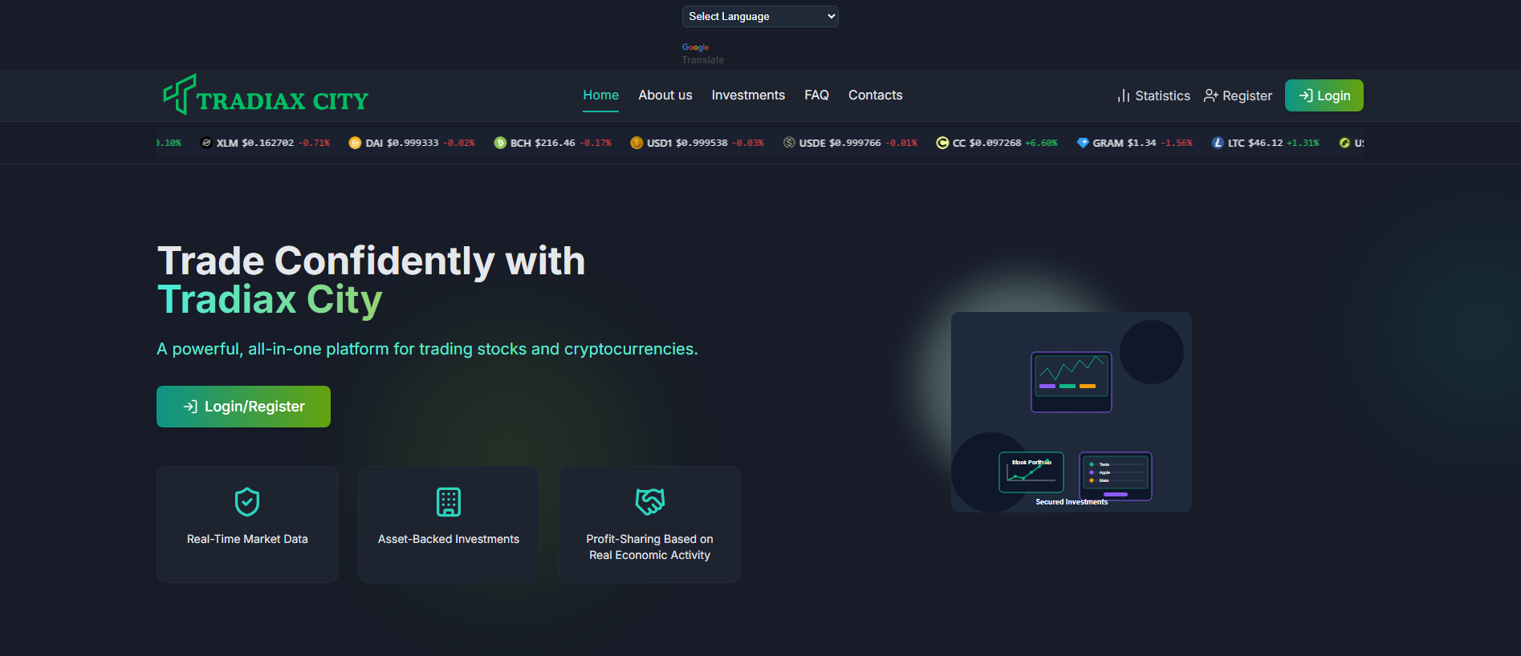The height and width of the screenshot is (656, 1521).
Task: Click the Login/Register hero button
Action: pos(243,407)
